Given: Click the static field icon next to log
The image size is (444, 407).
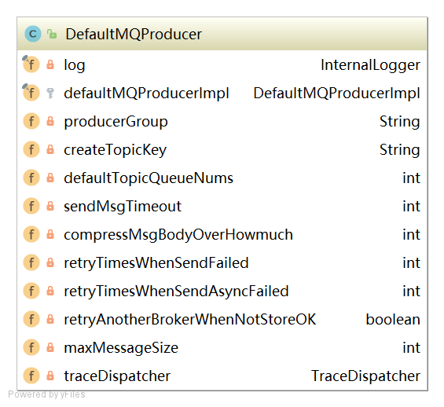Looking at the screenshot, I should 31,64.
